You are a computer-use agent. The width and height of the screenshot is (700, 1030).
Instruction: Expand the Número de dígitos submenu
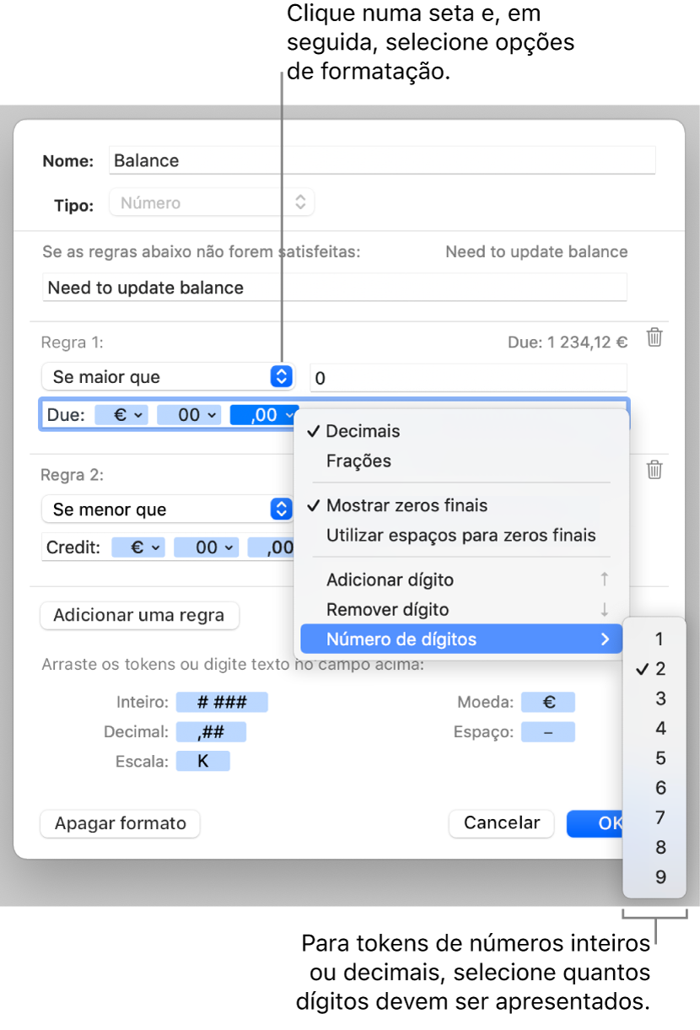point(461,639)
